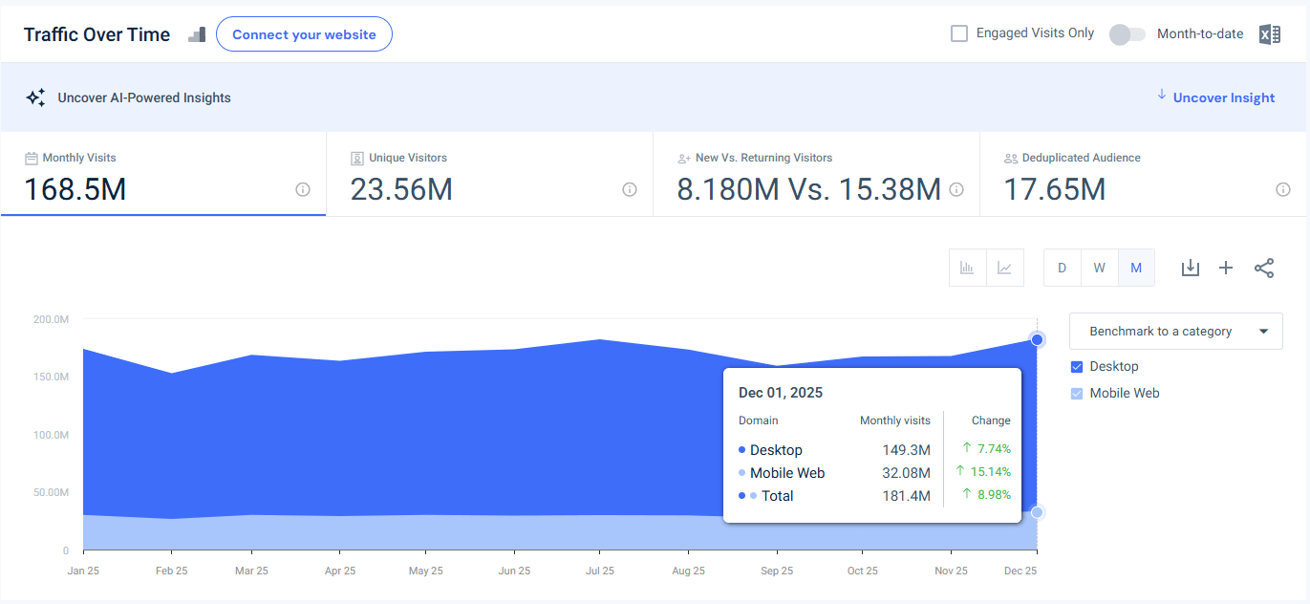Switch granularity to Daily
The height and width of the screenshot is (604, 1310).
1062,268
